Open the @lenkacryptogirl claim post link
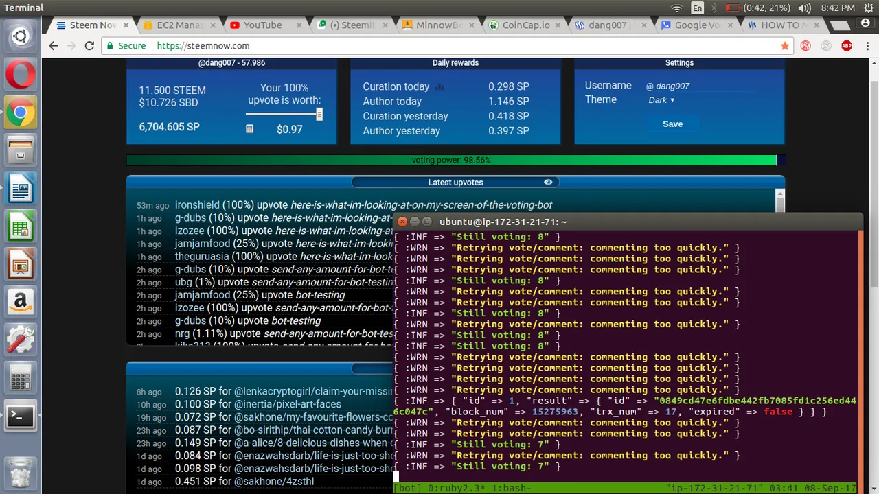Viewport: 879px width, 494px height. [313, 392]
